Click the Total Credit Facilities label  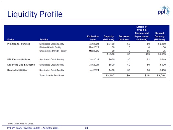(x=52, y=76)
